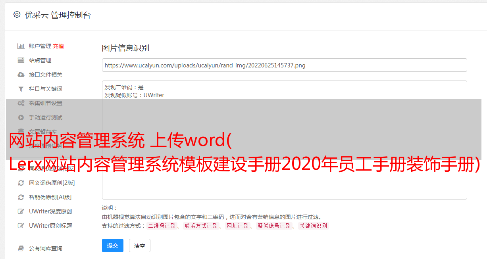Open UWriter原创标题 in the sidebar

tap(50, 226)
